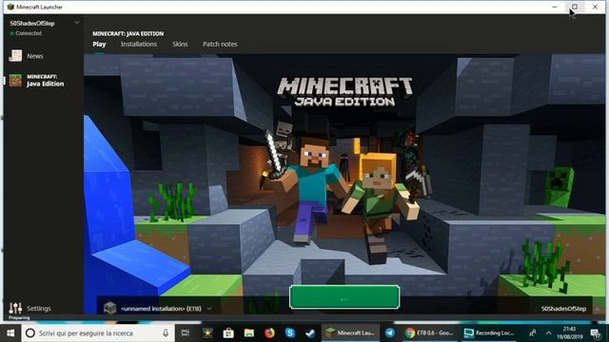Switch to the Chrome ETB 0.6 window
The height and width of the screenshot is (342, 609).
coord(429,333)
